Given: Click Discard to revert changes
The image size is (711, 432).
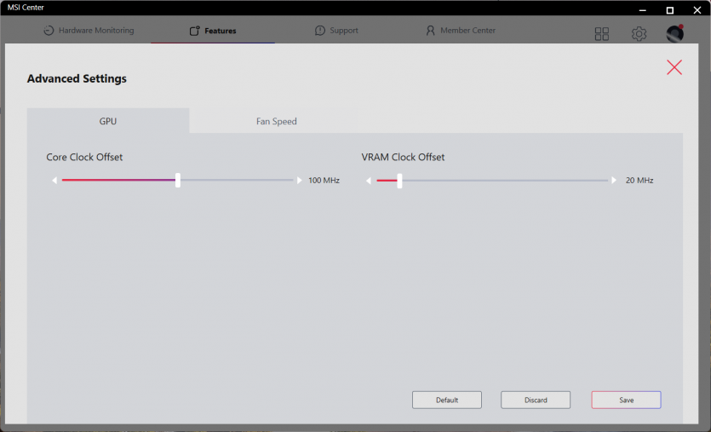Looking at the screenshot, I should click(x=536, y=400).
